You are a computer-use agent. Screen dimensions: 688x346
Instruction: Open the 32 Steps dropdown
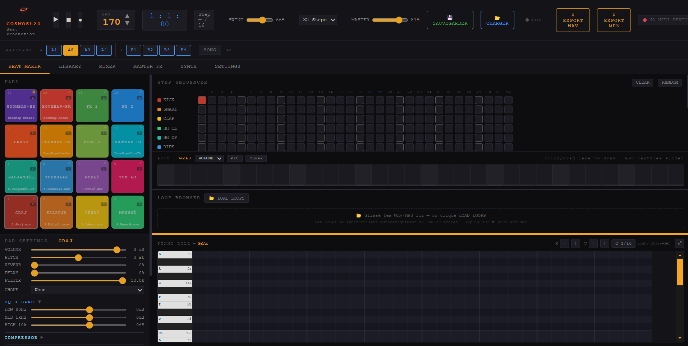[318, 20]
